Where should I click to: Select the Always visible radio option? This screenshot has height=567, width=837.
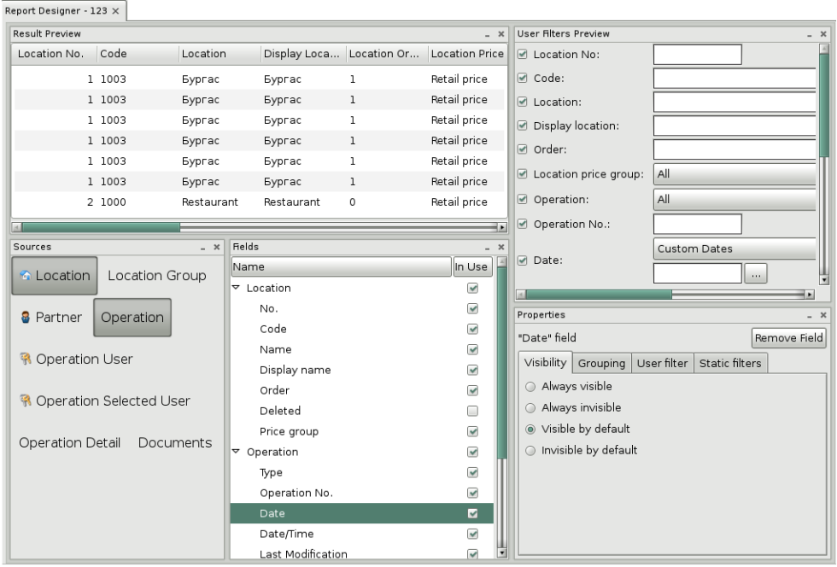(x=530, y=387)
